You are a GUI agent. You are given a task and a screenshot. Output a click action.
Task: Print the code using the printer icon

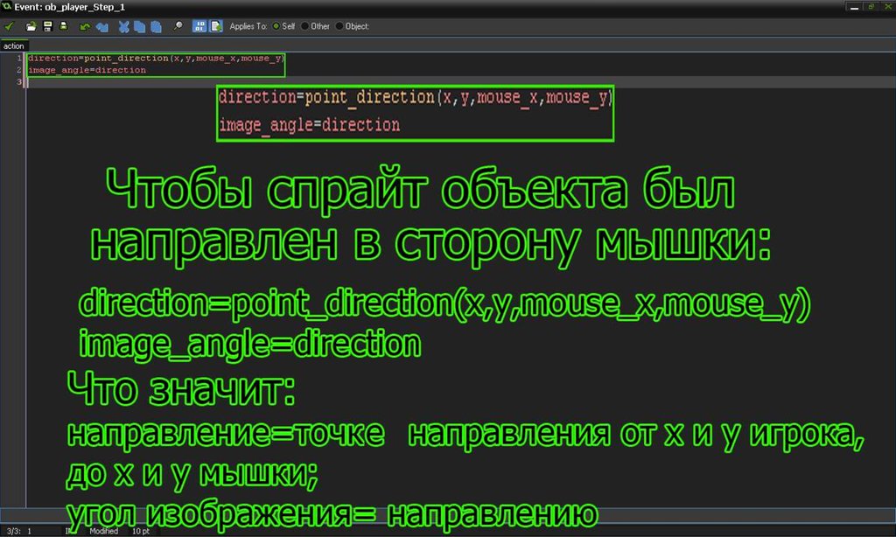tap(63, 26)
